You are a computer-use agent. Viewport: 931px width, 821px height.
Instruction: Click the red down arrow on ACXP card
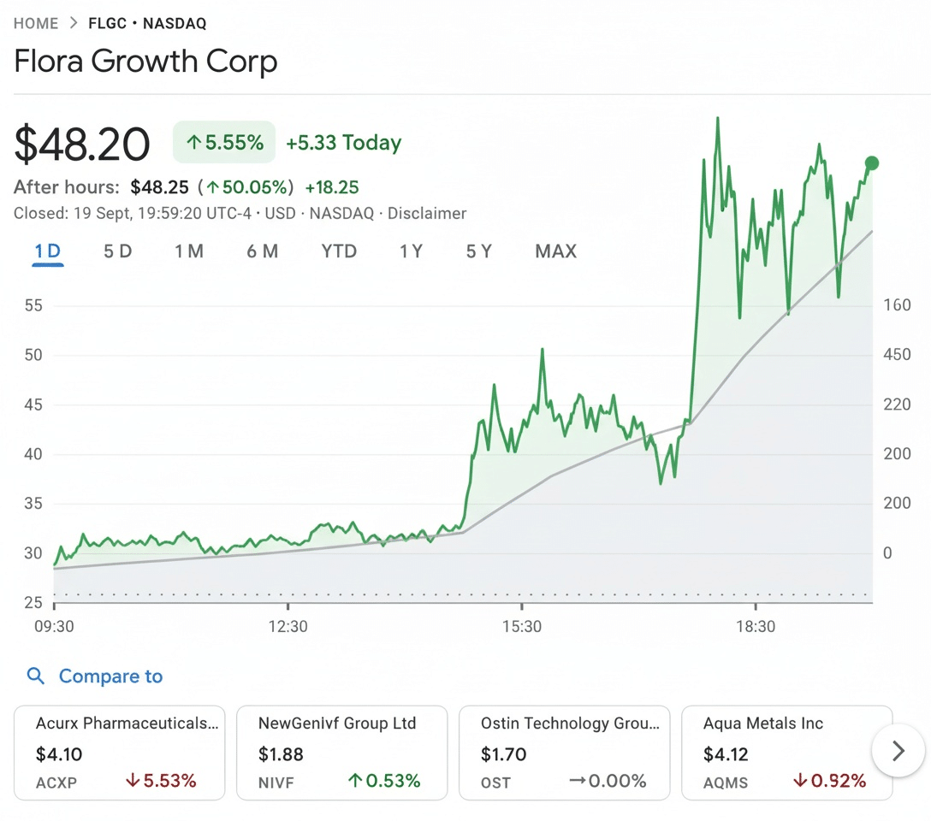coord(133,781)
